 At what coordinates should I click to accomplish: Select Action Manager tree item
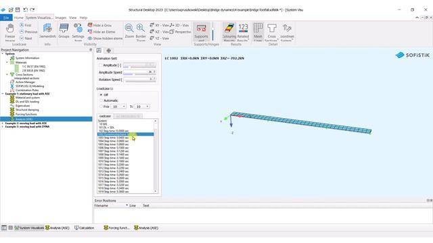[25, 82]
